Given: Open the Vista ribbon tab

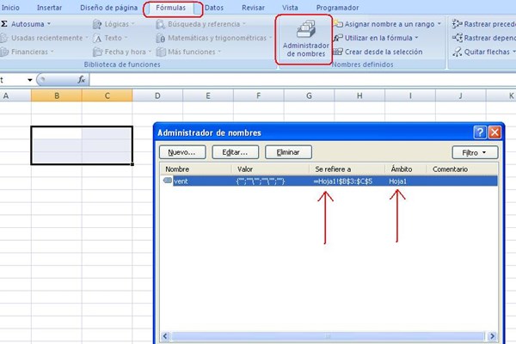Looking at the screenshot, I should 290,8.
